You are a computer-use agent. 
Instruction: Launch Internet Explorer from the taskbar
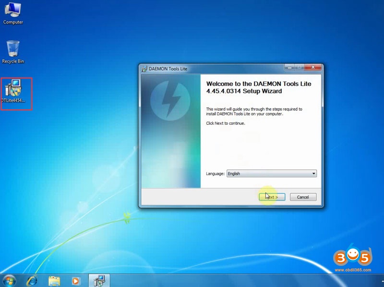32,280
